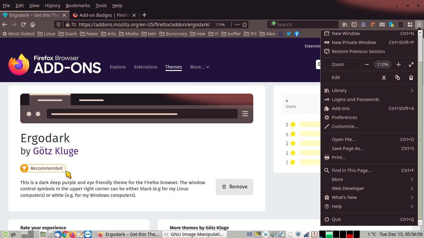Screen dimensions: 424x238
Task: Open the Bookmarks menu in menu bar
Action: pos(78,6)
